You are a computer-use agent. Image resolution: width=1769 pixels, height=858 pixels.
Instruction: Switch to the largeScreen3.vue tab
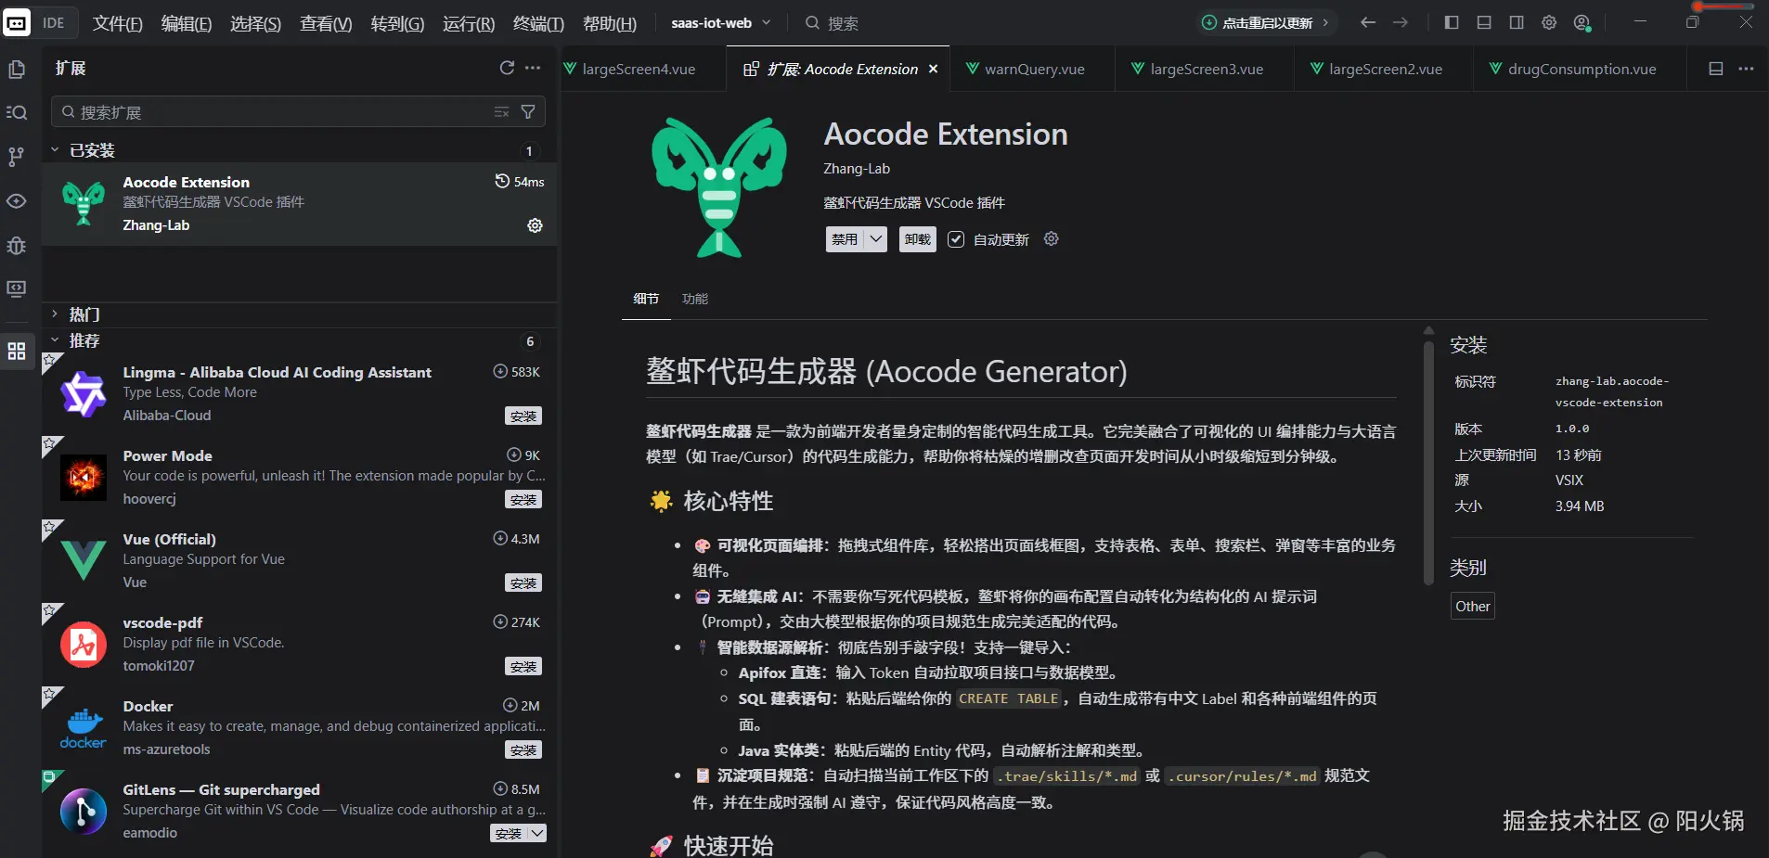(x=1205, y=69)
